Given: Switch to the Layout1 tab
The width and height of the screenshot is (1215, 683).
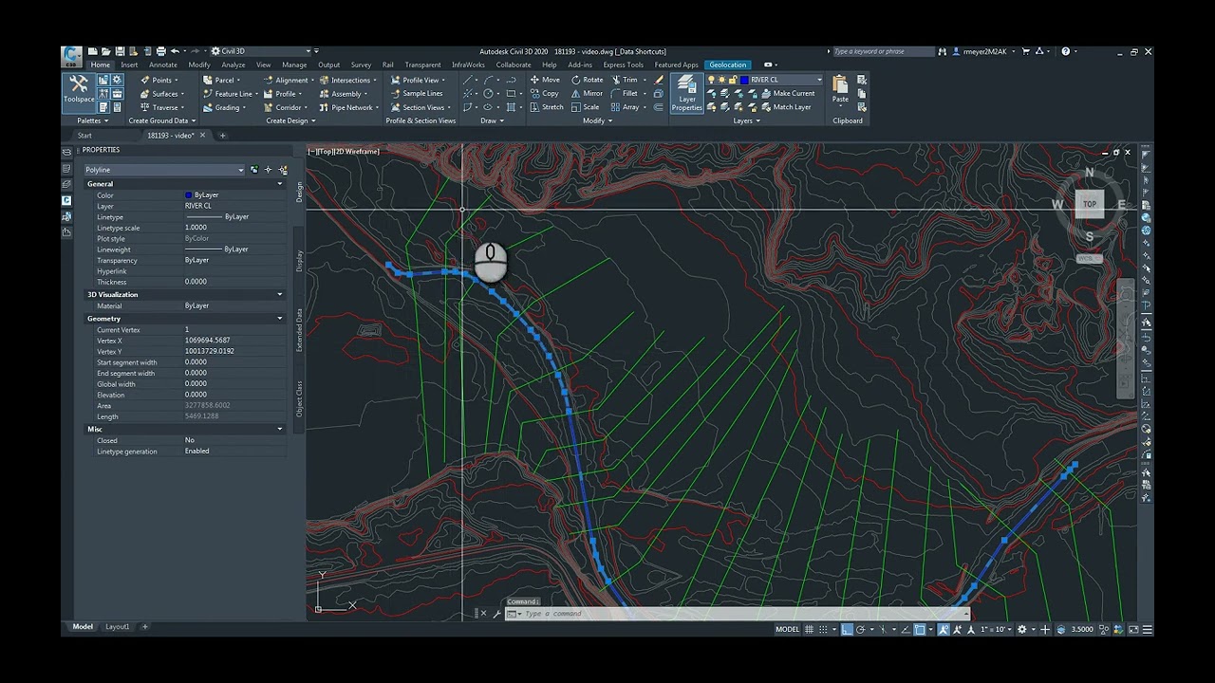Looking at the screenshot, I should [118, 627].
